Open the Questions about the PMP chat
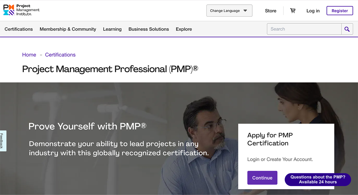358x195 pixels. (318, 180)
